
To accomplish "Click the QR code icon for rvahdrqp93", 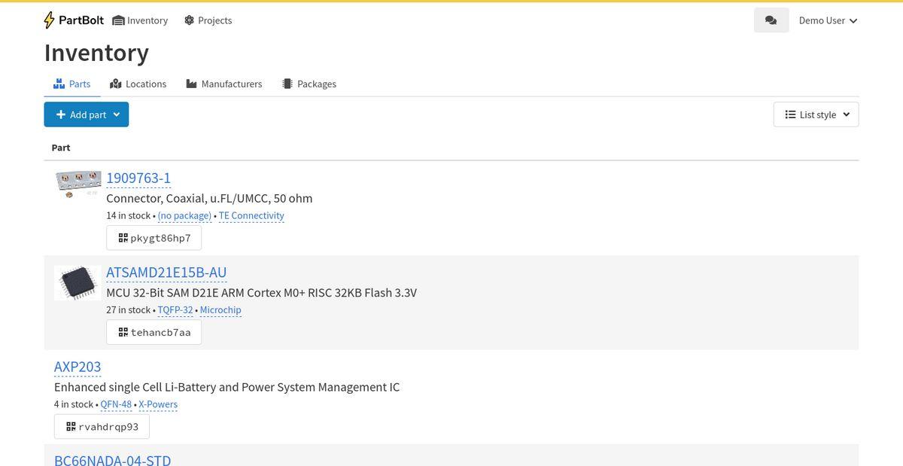I will [x=71, y=427].
